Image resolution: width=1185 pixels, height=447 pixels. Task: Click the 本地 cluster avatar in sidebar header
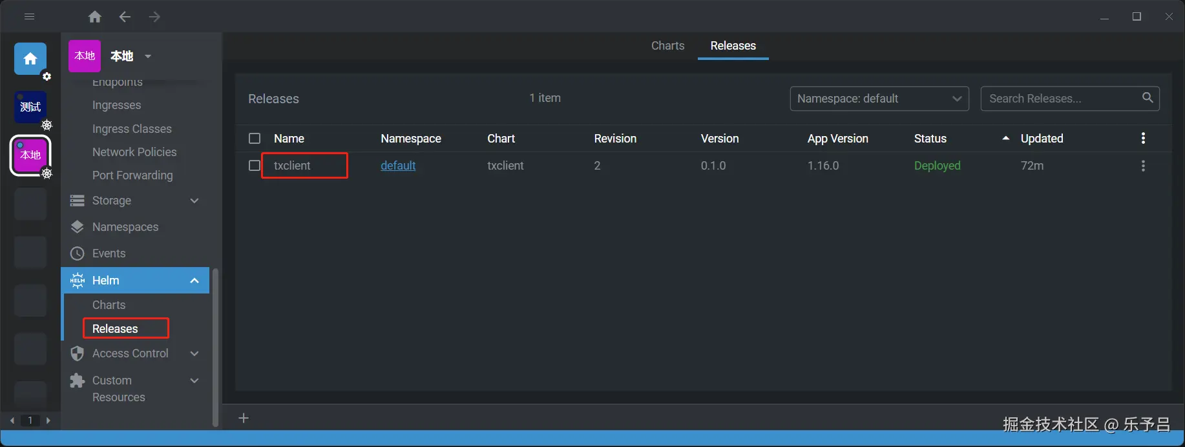85,56
